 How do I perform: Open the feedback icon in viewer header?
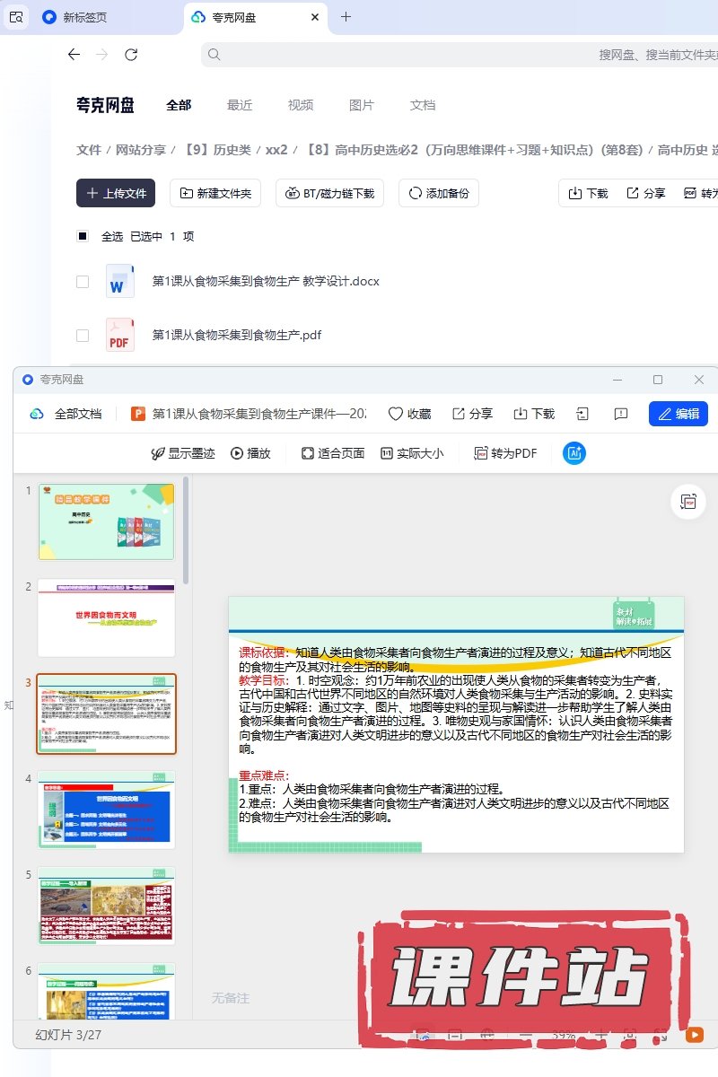(620, 414)
